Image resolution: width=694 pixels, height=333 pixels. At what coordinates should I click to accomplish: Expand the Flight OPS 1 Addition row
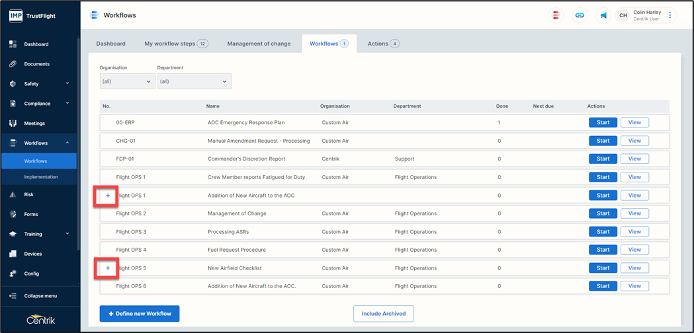tap(108, 196)
